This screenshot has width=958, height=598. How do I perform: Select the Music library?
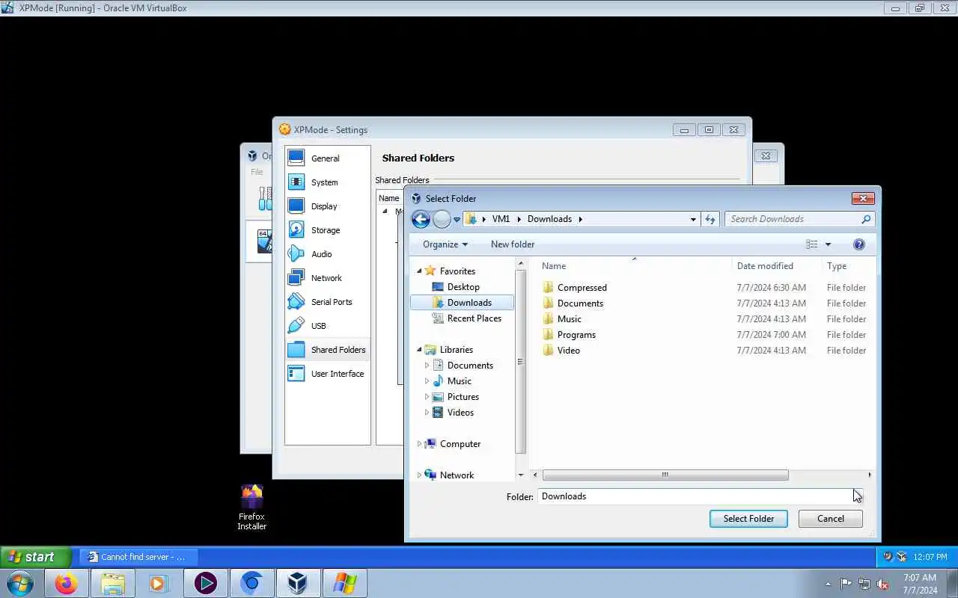[459, 381]
